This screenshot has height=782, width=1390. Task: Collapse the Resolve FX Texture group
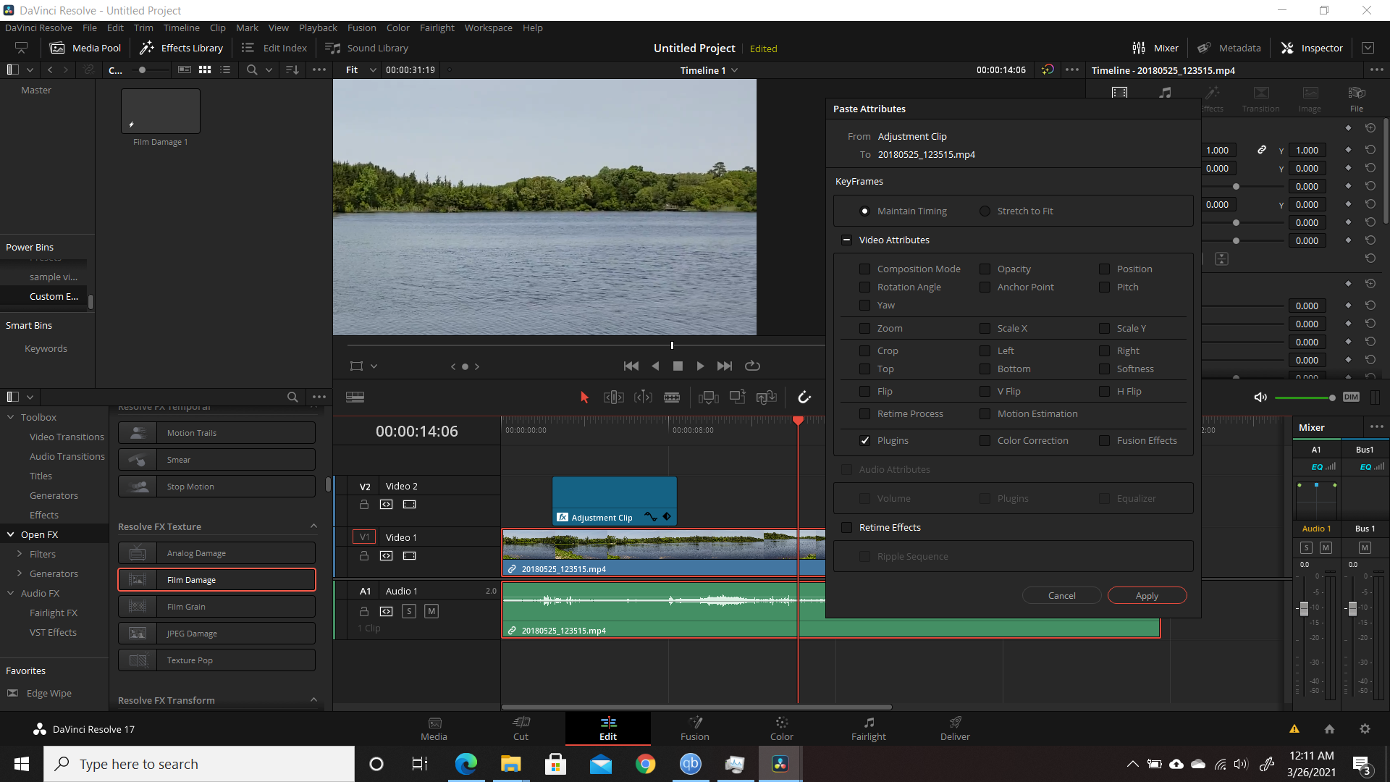coord(313,526)
